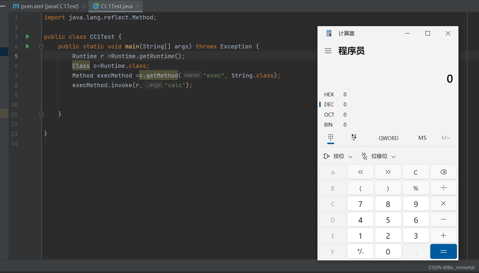This screenshot has height=273, width=479.
Task: Clear the calculator with C
Action: 416,172
